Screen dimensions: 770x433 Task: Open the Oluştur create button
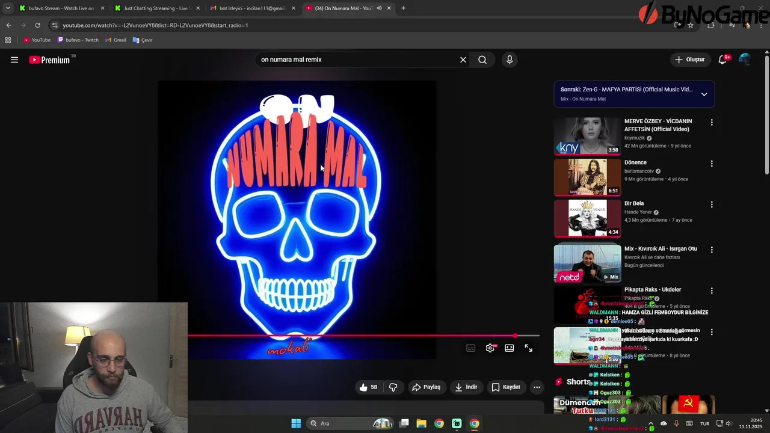click(x=689, y=60)
